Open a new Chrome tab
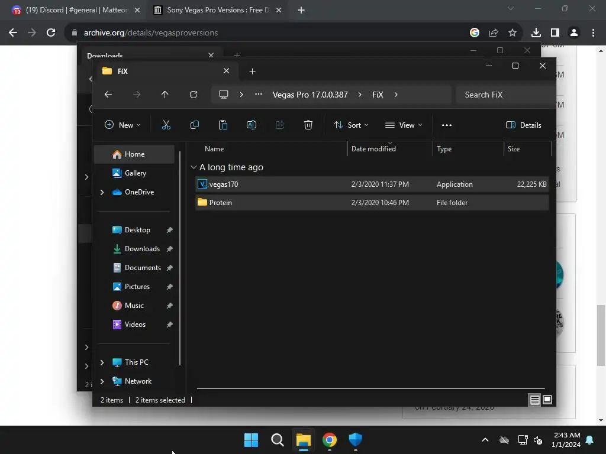This screenshot has width=606, height=454. point(301,10)
